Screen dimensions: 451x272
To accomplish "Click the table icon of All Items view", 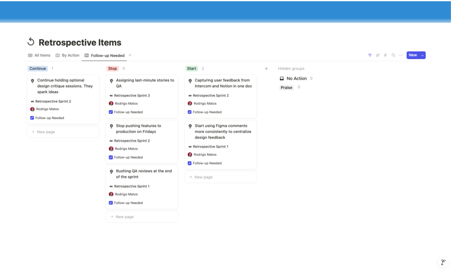I will 30,56.
